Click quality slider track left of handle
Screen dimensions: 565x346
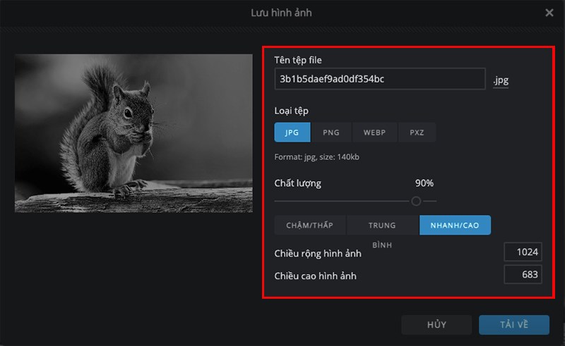click(339, 201)
